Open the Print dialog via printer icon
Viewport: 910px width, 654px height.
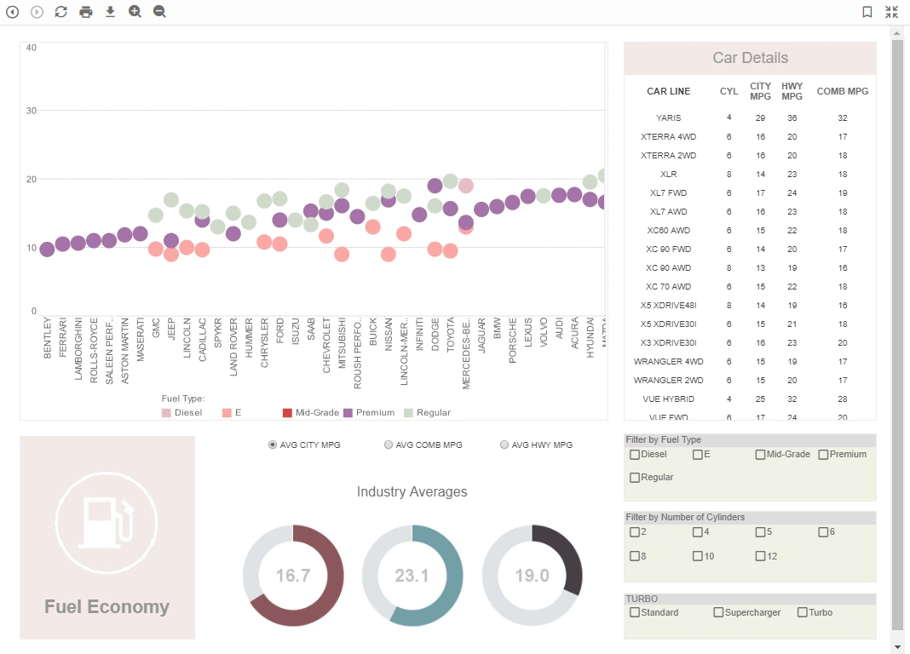(86, 12)
